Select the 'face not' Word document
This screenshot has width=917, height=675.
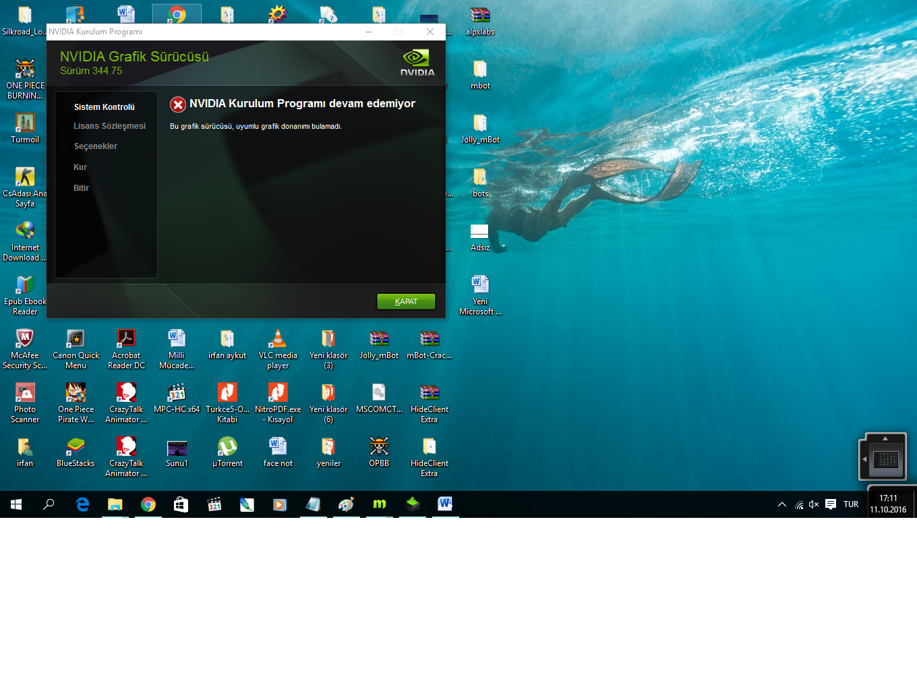[x=278, y=452]
